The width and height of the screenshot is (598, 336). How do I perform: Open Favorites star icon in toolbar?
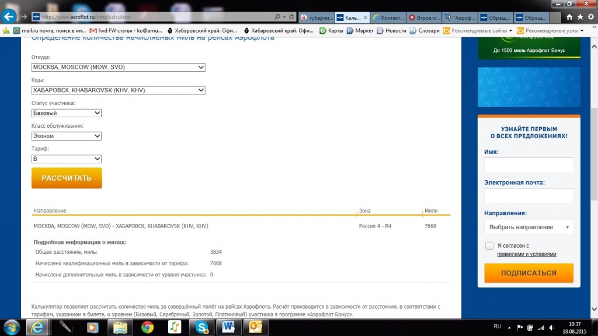tap(580, 17)
